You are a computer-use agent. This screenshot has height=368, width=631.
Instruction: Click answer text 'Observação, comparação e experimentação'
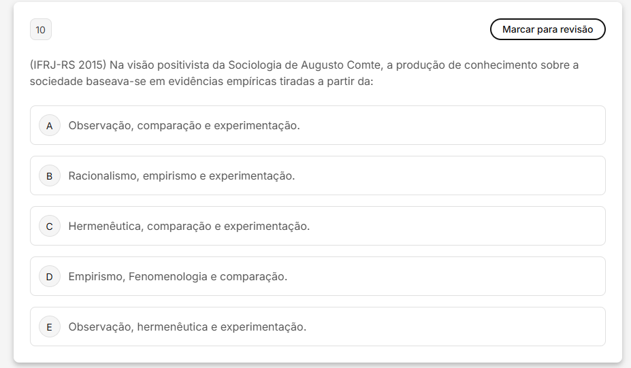(184, 126)
